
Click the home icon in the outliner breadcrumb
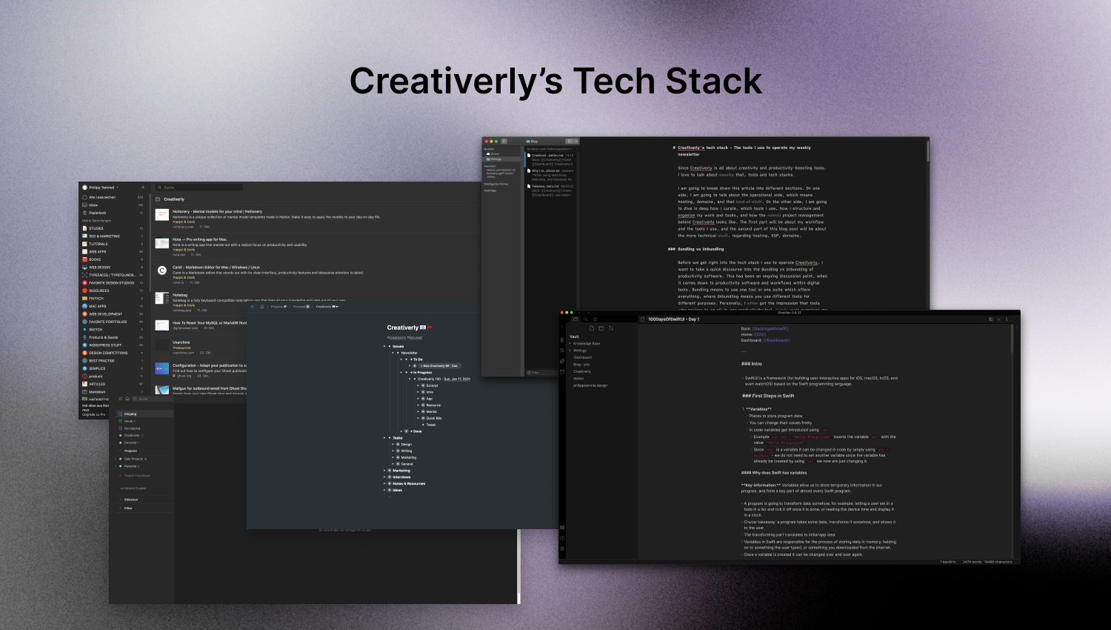261,307
